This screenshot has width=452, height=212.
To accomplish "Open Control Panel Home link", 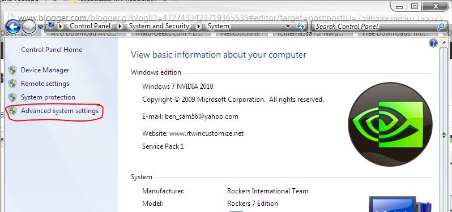I will (52, 50).
